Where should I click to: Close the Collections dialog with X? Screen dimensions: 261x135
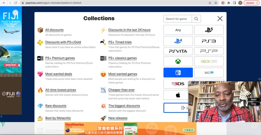pyautogui.click(x=220, y=19)
